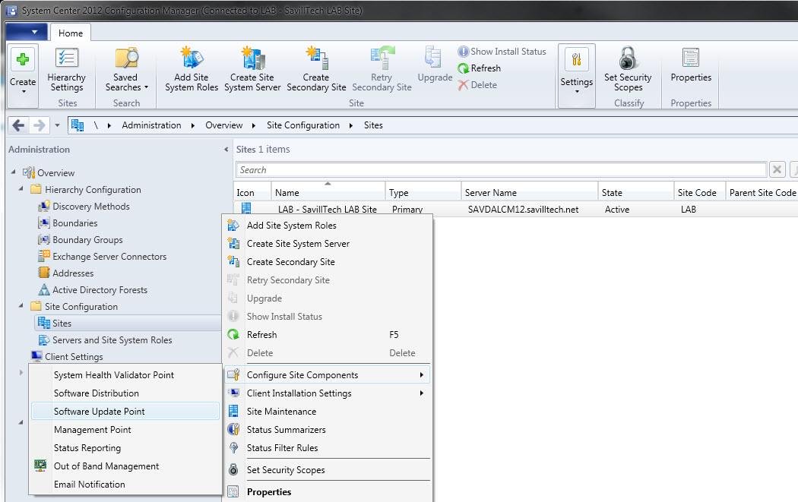Image resolution: width=798 pixels, height=502 pixels.
Task: Click the back navigation arrow
Action: click(x=18, y=125)
